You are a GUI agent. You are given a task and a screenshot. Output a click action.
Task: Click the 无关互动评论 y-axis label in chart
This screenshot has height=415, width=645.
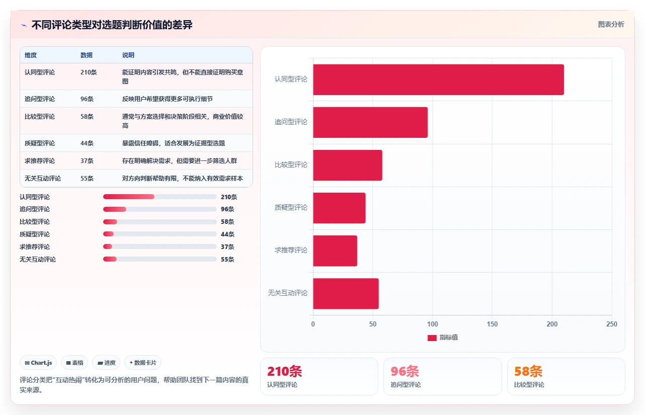coord(288,293)
